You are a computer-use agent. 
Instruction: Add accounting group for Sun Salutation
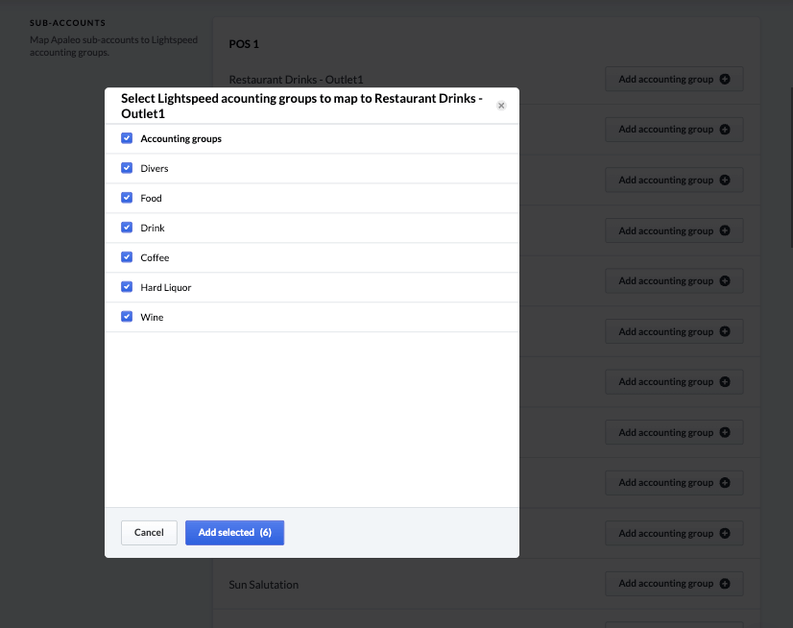click(674, 583)
